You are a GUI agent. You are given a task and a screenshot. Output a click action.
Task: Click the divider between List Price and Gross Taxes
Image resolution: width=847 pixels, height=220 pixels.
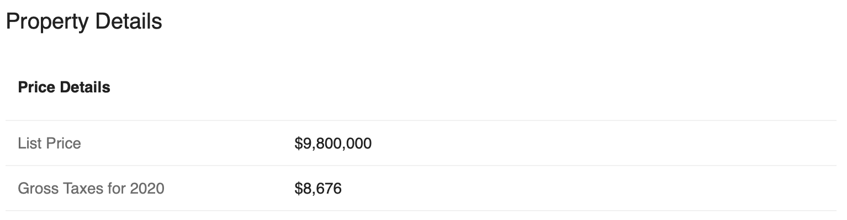(x=421, y=166)
